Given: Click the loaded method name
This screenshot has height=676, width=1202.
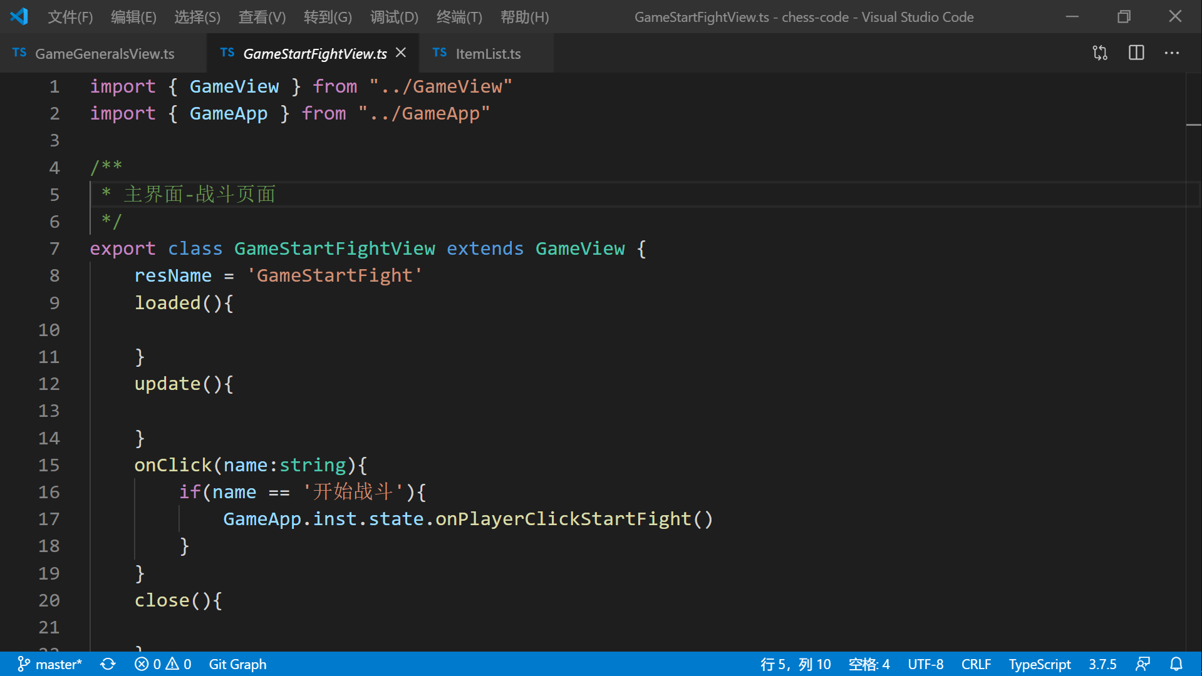Looking at the screenshot, I should (x=168, y=303).
